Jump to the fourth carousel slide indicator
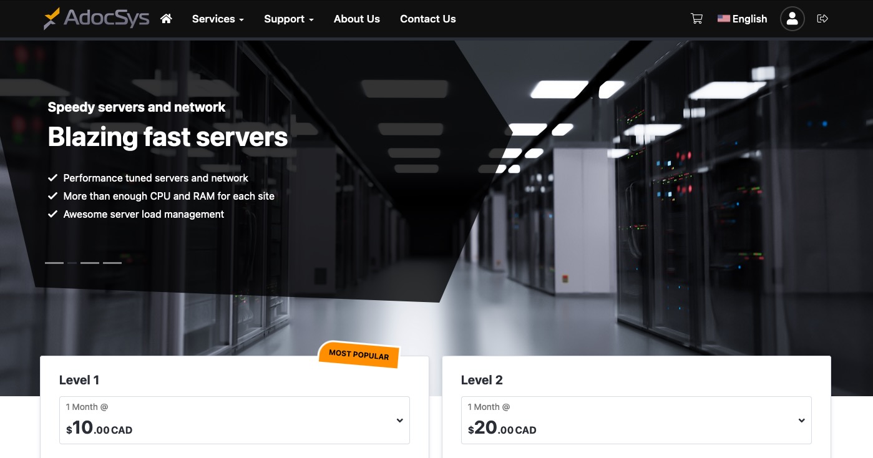Viewport: 873px width, 458px height. pyautogui.click(x=112, y=263)
